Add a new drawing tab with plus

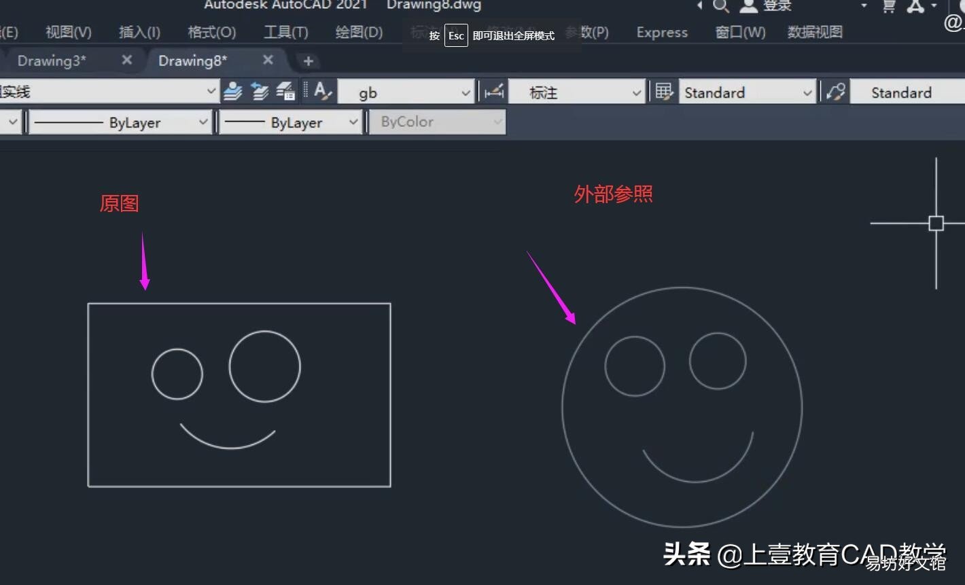click(308, 61)
